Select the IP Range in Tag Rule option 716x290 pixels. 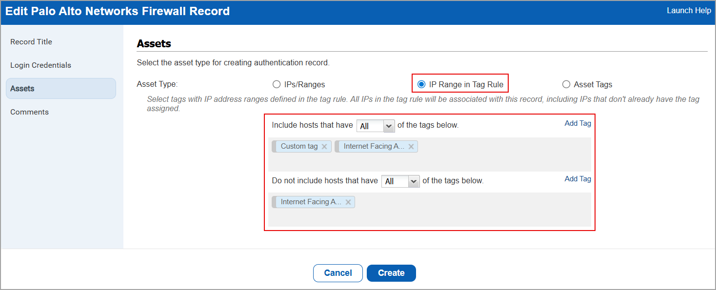pyautogui.click(x=421, y=84)
